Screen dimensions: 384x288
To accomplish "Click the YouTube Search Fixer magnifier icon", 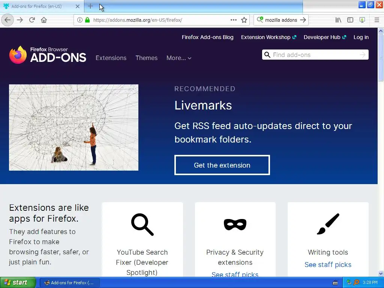I will coord(142,224).
